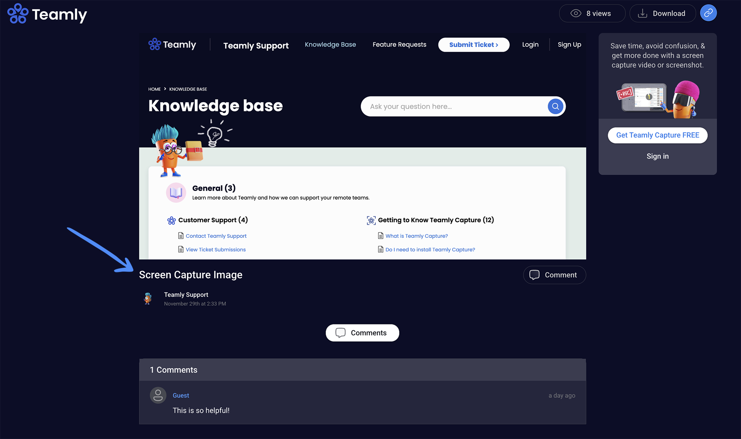This screenshot has width=741, height=439.
Task: Click the General book icon
Action: coord(176,192)
